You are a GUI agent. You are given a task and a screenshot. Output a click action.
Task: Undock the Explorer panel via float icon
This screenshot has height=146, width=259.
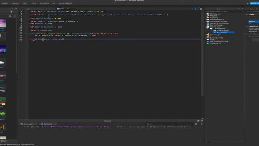click(239, 9)
